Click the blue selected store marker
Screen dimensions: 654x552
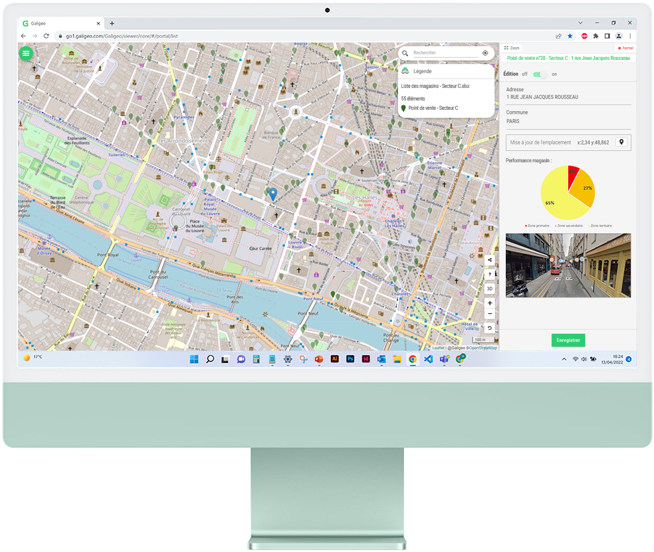click(272, 194)
